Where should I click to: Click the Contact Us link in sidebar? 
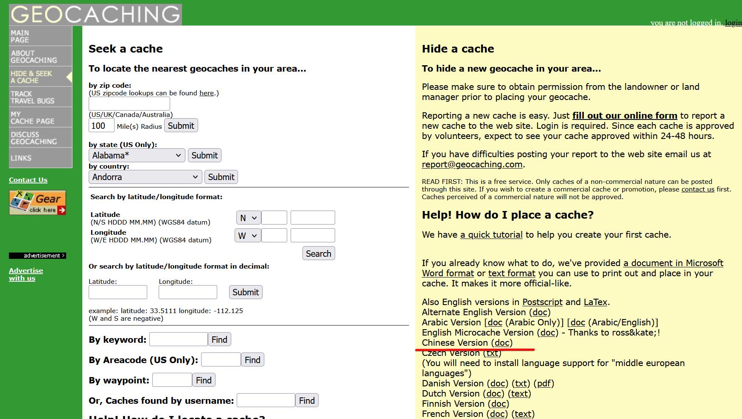coord(28,180)
